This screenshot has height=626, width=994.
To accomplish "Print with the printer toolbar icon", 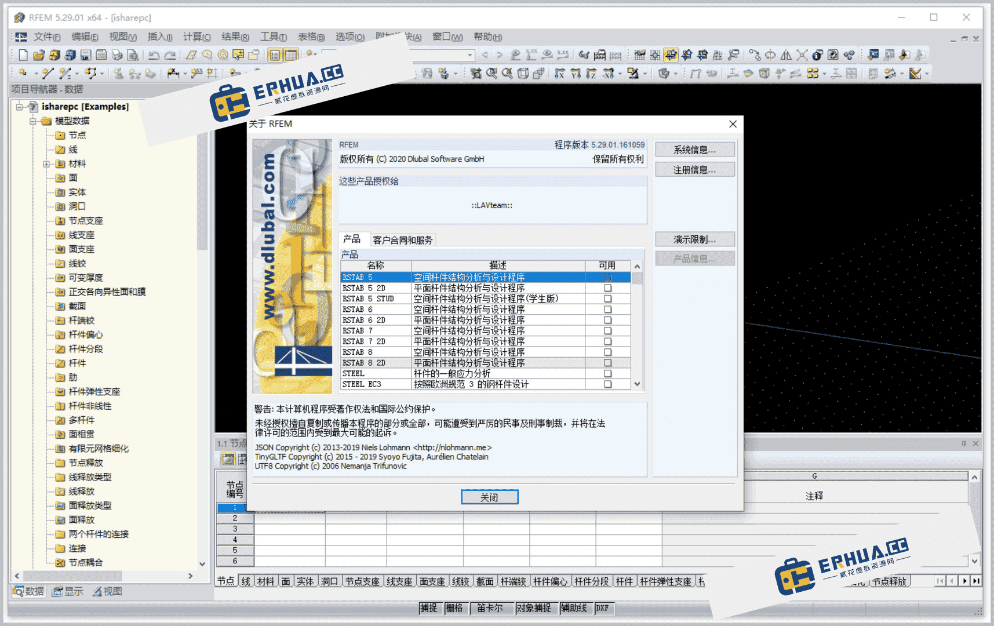I will click(117, 55).
